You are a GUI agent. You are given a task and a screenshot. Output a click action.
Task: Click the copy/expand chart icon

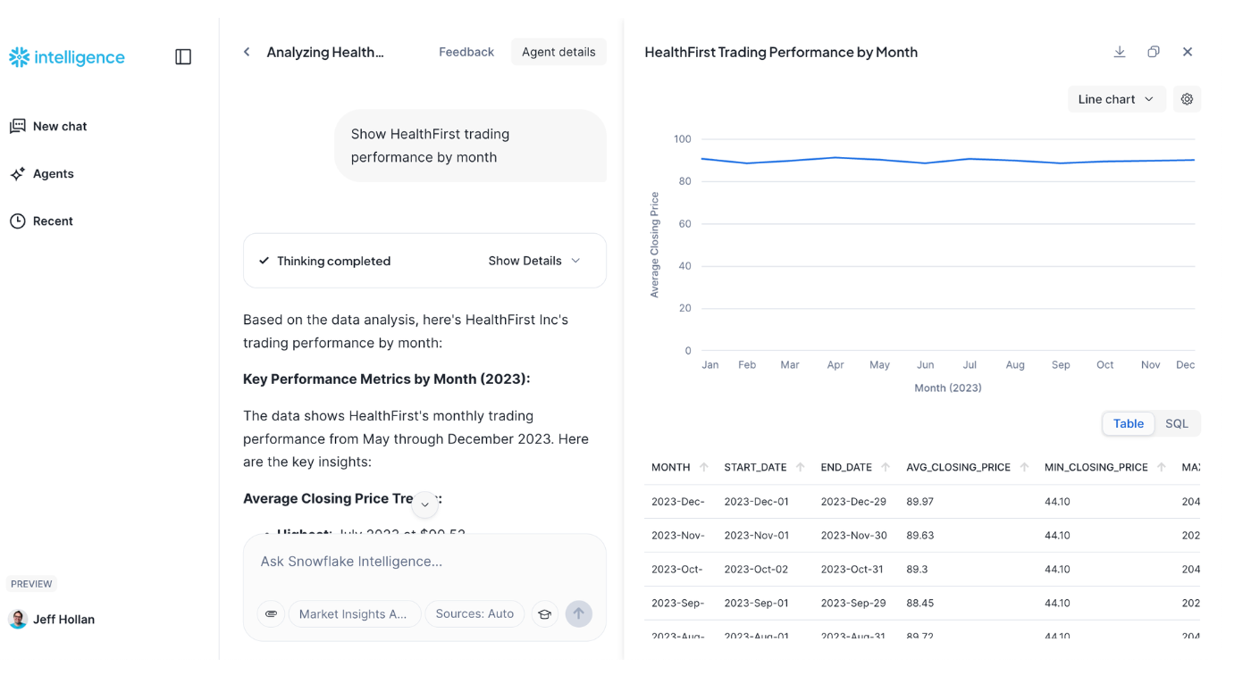(1154, 52)
